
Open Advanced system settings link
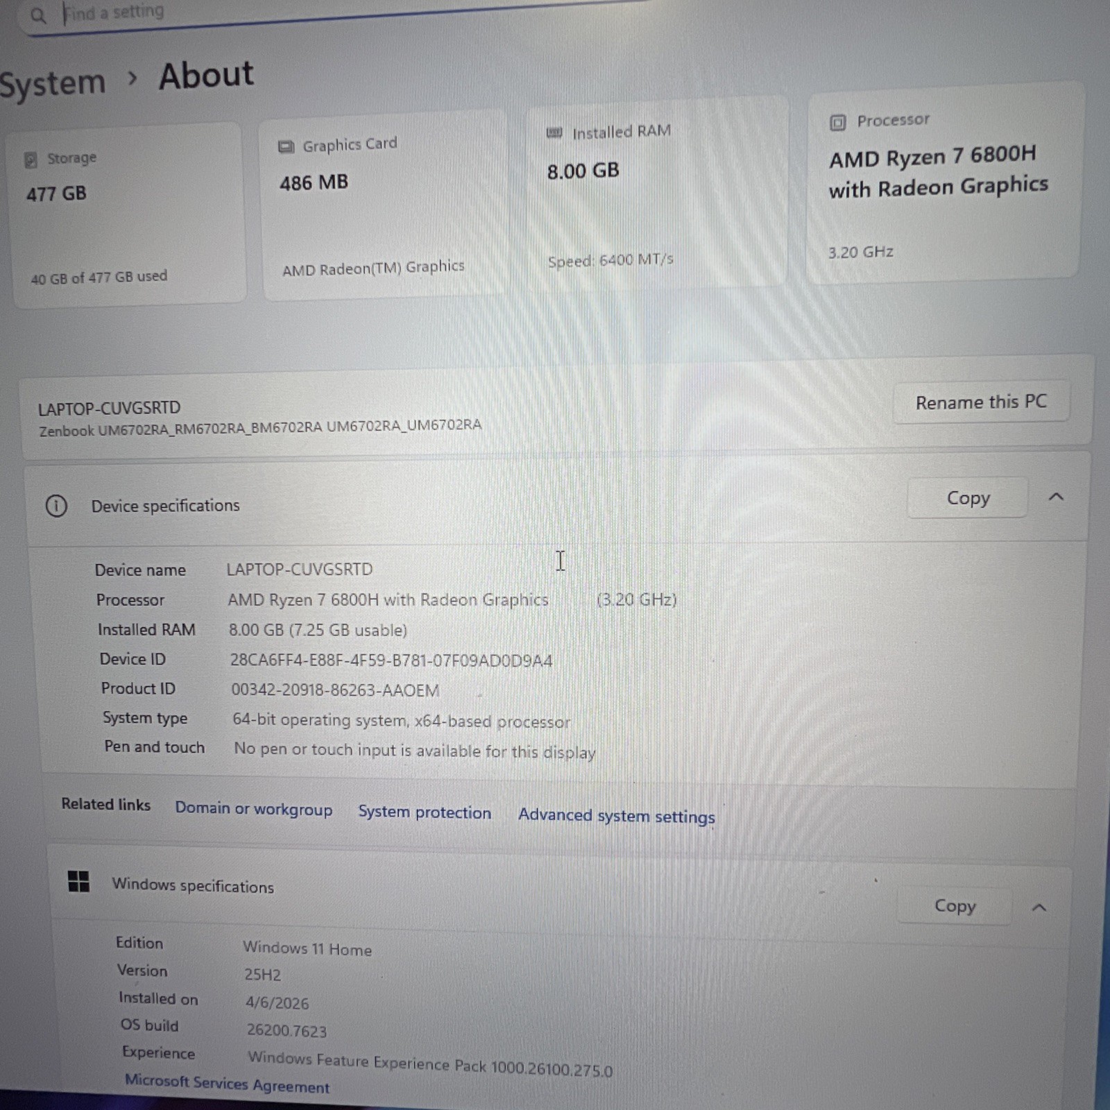click(616, 816)
